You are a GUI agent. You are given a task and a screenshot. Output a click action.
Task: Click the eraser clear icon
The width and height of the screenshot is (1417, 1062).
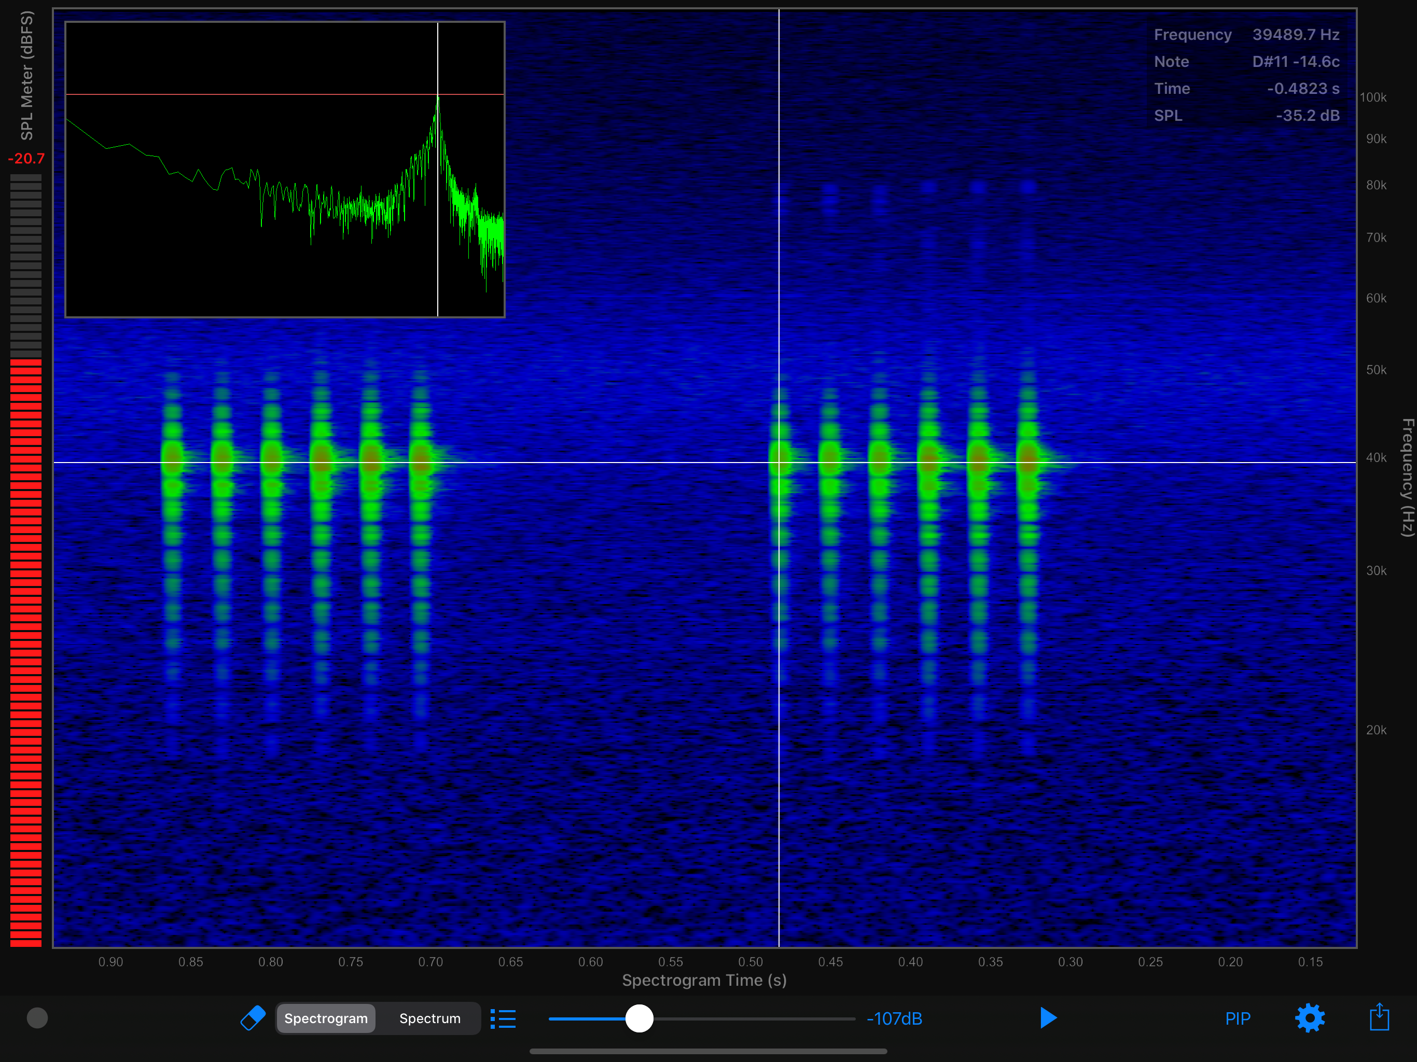pos(253,1017)
